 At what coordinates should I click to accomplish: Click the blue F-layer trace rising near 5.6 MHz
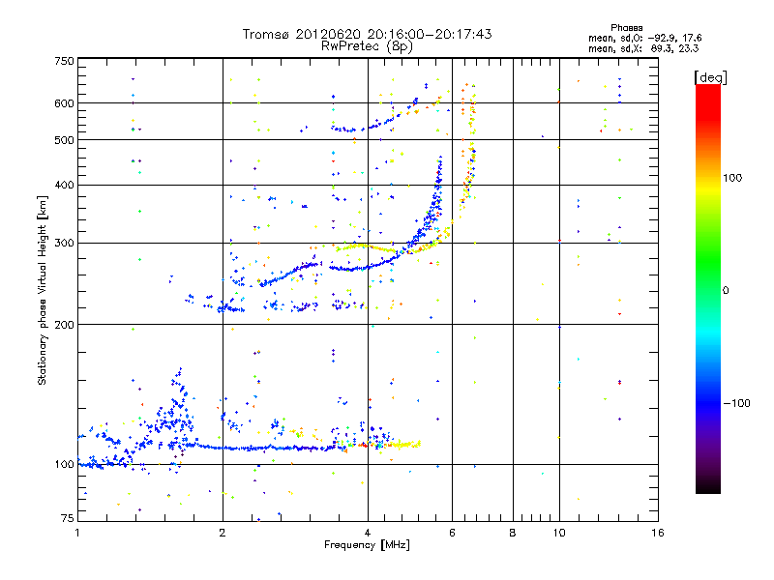436,192
